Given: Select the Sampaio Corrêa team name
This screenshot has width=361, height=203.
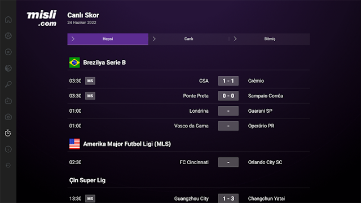Looking at the screenshot, I should pyautogui.click(x=266, y=96).
